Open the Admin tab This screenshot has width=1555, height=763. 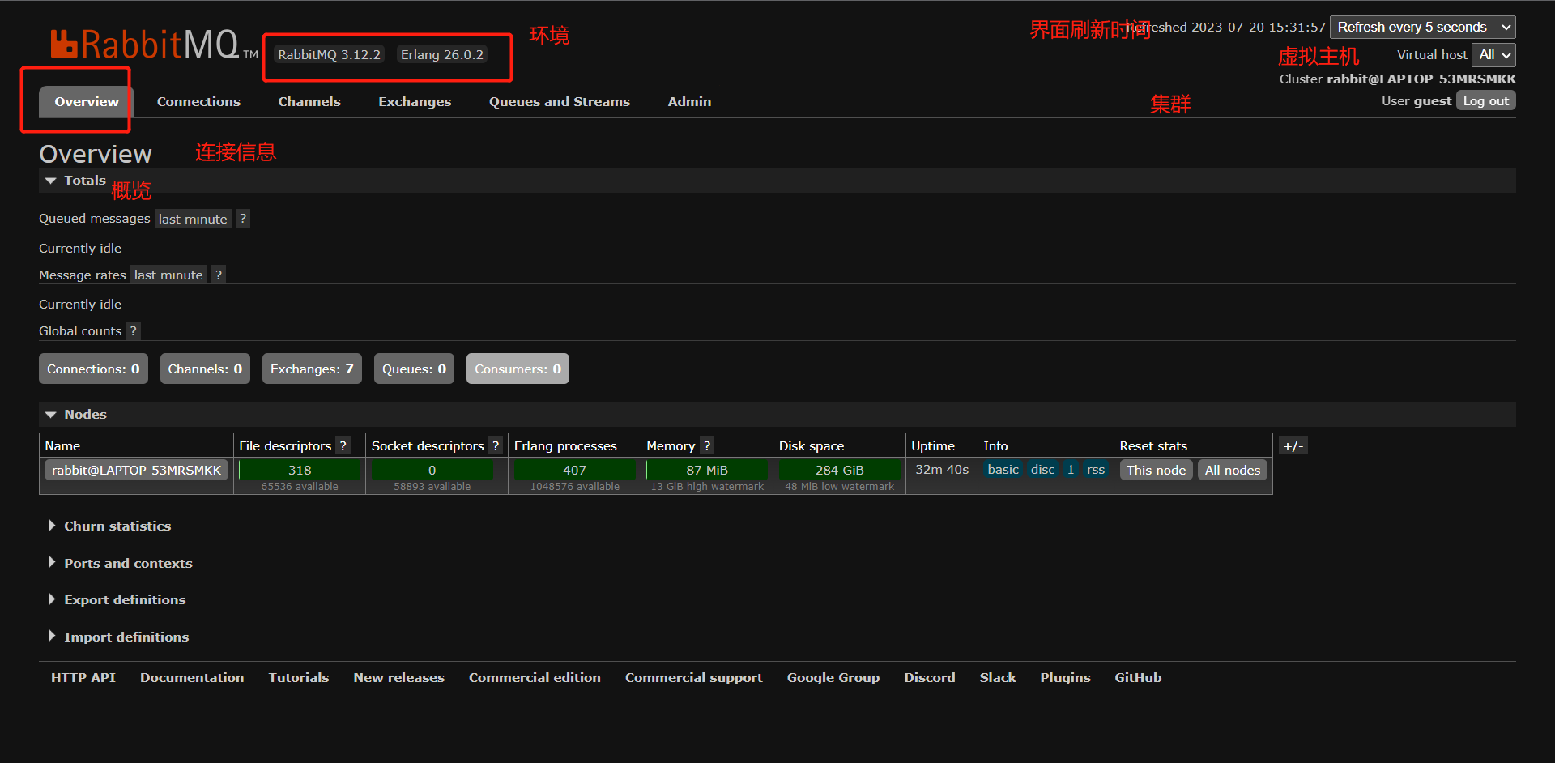coord(689,101)
